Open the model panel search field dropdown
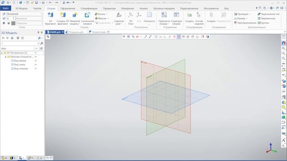Image resolution: width=287 pixels, height=161 pixels. coord(38,43)
